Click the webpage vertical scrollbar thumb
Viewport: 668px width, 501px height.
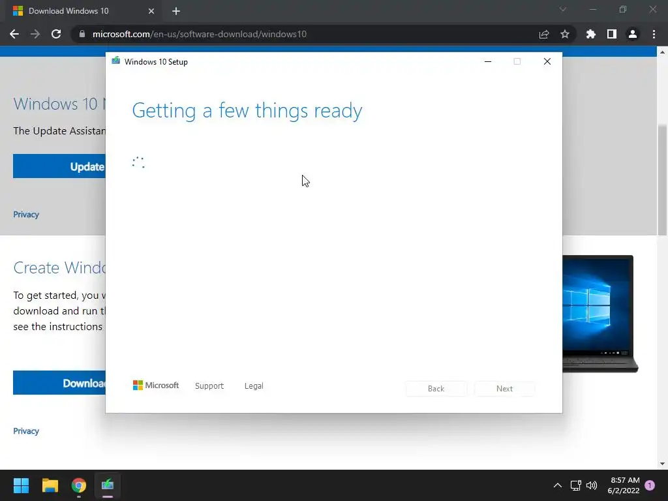coord(662,179)
